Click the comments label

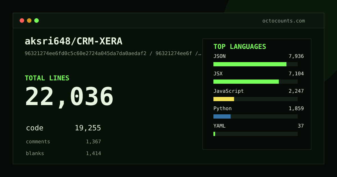click(38, 142)
